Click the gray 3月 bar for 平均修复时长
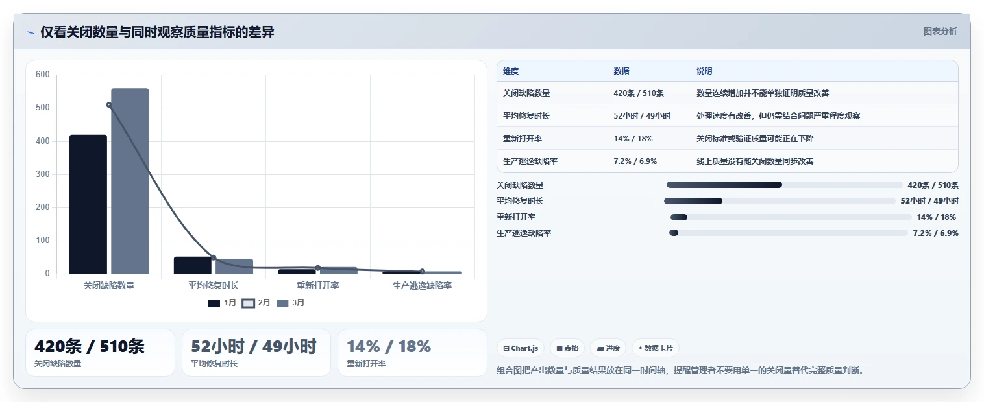The width and height of the screenshot is (984, 402). coord(234,266)
